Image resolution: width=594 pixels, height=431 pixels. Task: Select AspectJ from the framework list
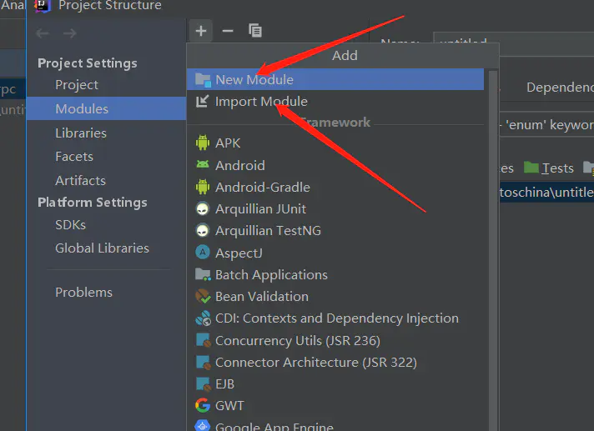238,253
